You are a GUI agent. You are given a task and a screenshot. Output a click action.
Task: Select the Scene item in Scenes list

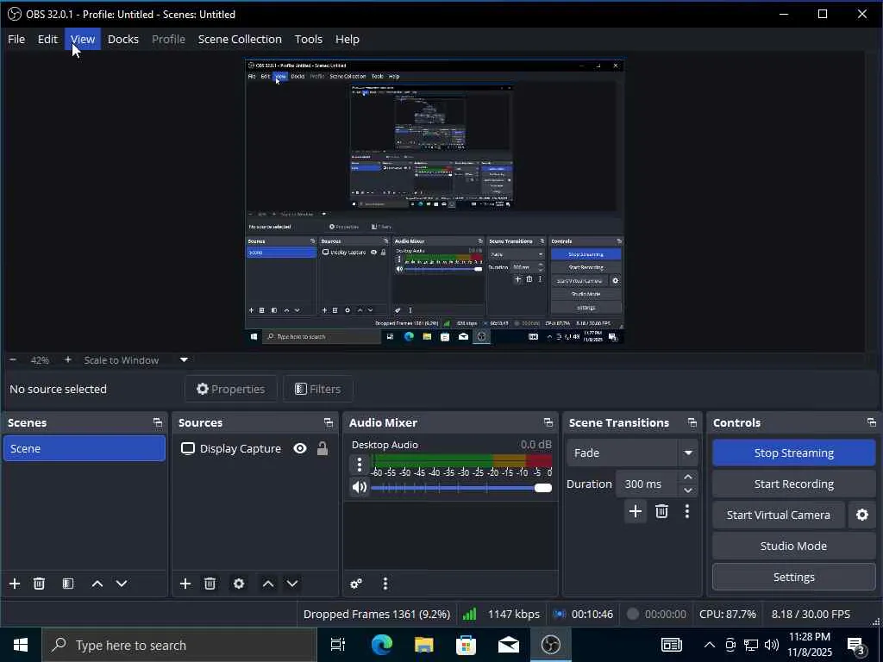point(85,448)
